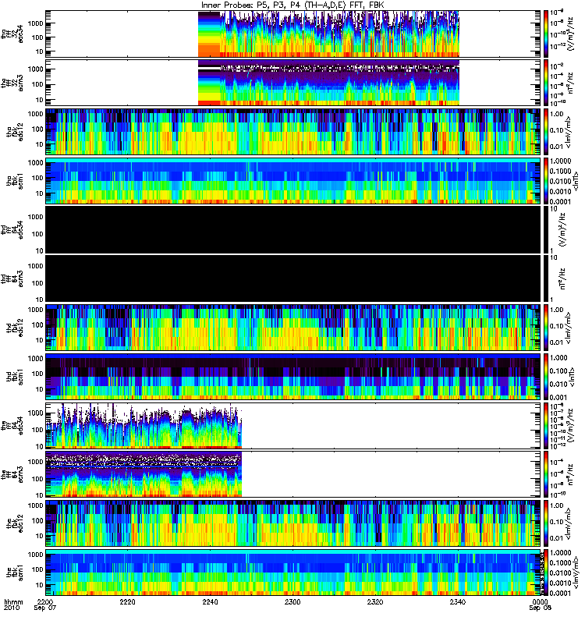585x624 pixels.
Task: Click the 'tha fbk edc12' y-axis label
Action: click(15, 132)
